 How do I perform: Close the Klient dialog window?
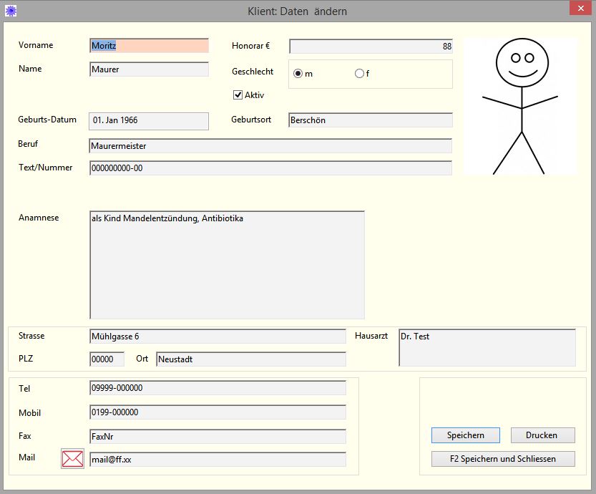578,9
